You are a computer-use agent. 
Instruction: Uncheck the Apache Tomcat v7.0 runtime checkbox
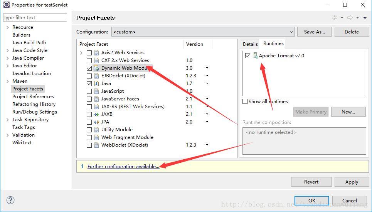point(248,56)
